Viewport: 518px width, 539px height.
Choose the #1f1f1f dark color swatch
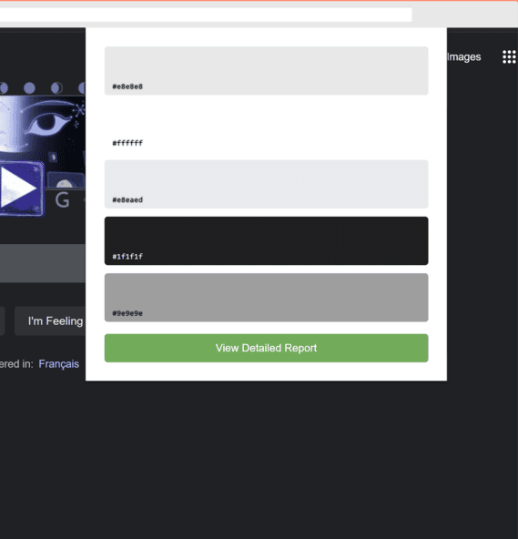[267, 241]
